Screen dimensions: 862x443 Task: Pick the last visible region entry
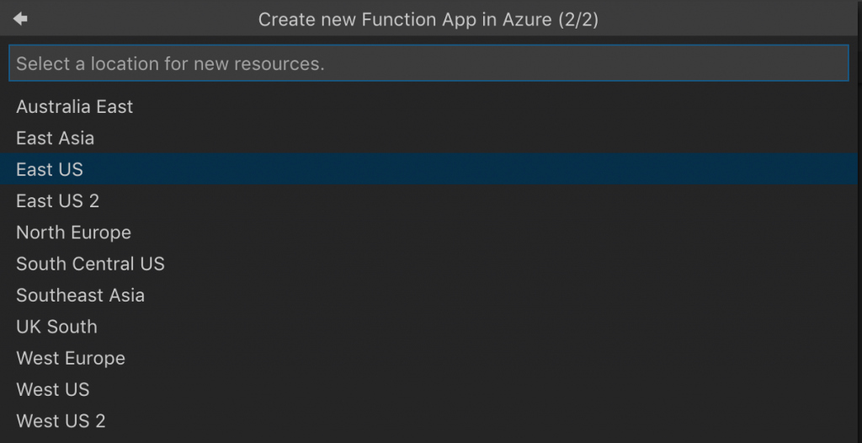pyautogui.click(x=61, y=420)
